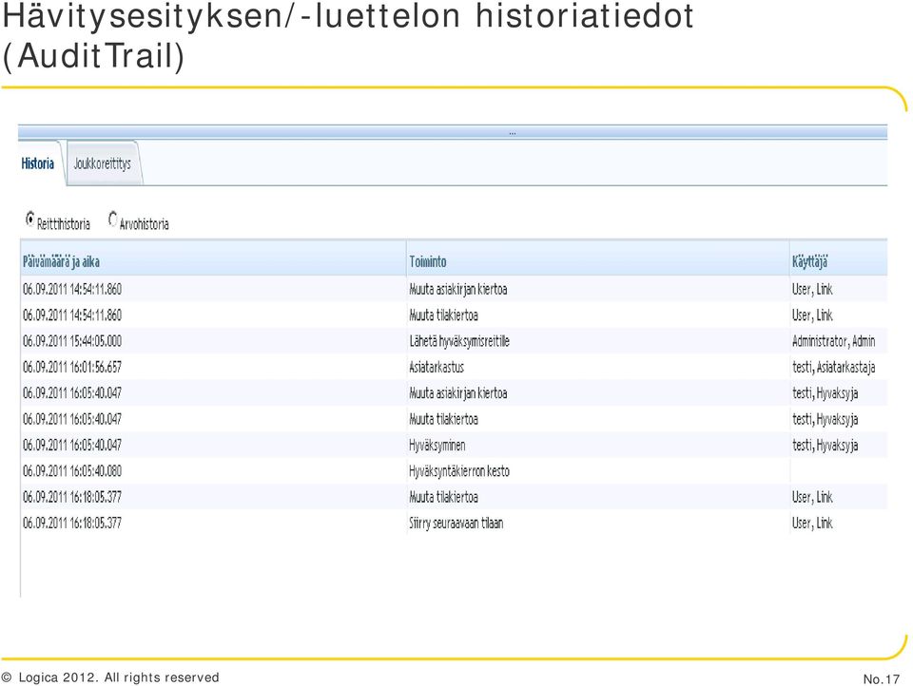
Task: Click the ellipsis handle at panel top
Action: (512, 132)
